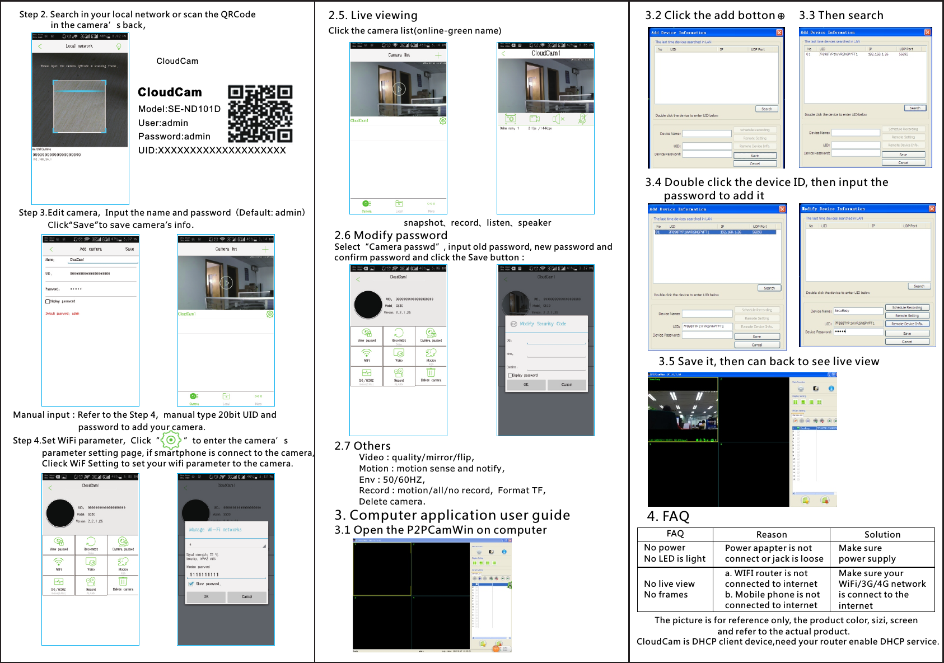Tick Display password on the Add camera screen
This screenshot has width=944, height=663.
click(48, 301)
